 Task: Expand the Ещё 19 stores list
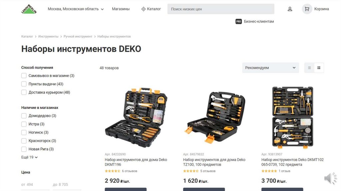coord(29,157)
